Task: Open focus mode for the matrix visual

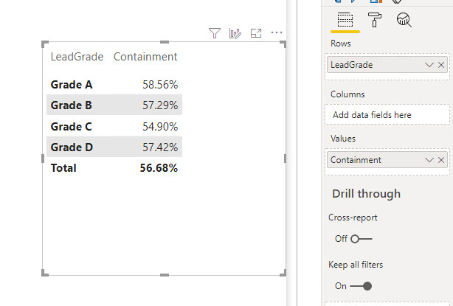Action: click(256, 33)
